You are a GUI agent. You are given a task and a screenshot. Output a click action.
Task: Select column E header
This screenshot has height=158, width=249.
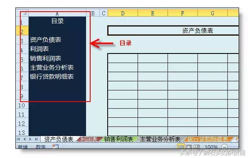(153, 13)
